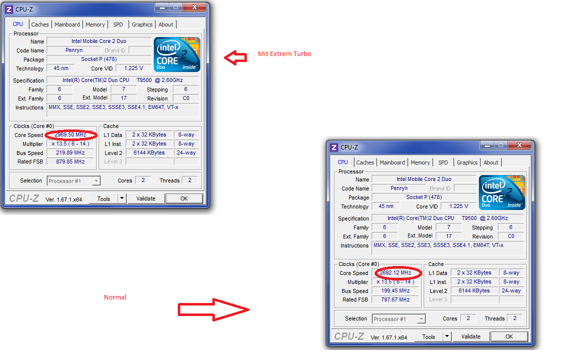Click the CPU-Z app icon in right window title bar
577x360 pixels.
[x=334, y=147]
